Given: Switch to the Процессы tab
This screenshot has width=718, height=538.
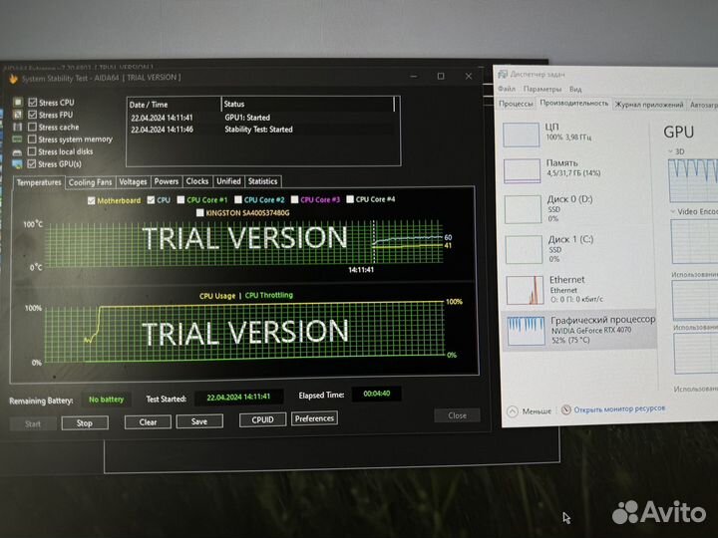Looking at the screenshot, I should [517, 104].
